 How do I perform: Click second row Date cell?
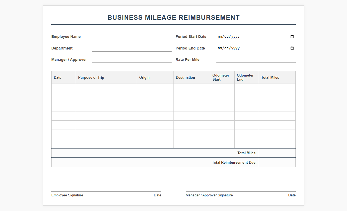click(64, 98)
